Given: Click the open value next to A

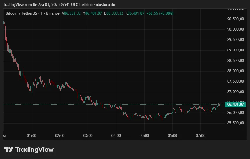Looking at the screenshot, I should (x=72, y=13).
